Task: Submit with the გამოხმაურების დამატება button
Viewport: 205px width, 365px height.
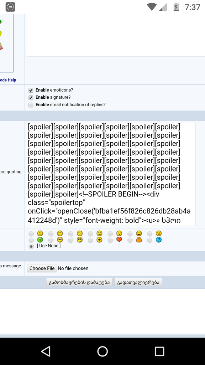Action: tap(79, 282)
